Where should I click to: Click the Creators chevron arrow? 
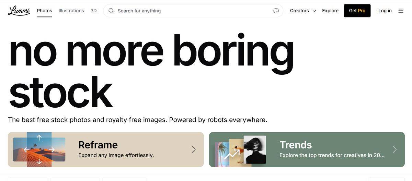tap(314, 11)
